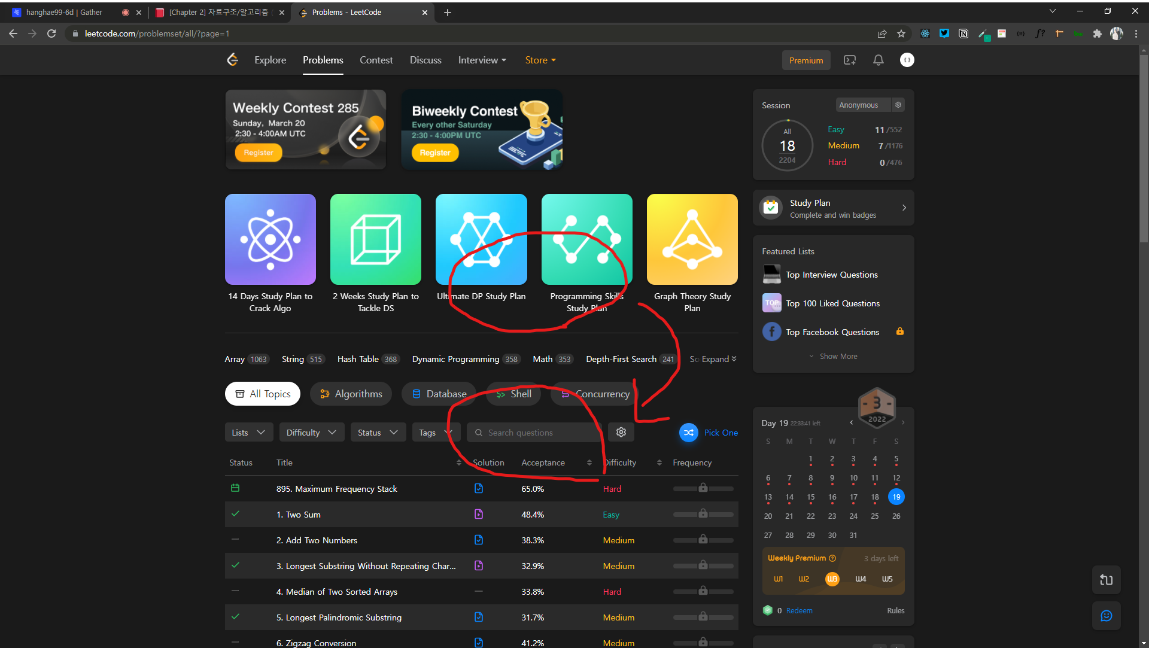Click the page vertical scrollbar
This screenshot has width=1149, height=648.
click(x=1143, y=150)
